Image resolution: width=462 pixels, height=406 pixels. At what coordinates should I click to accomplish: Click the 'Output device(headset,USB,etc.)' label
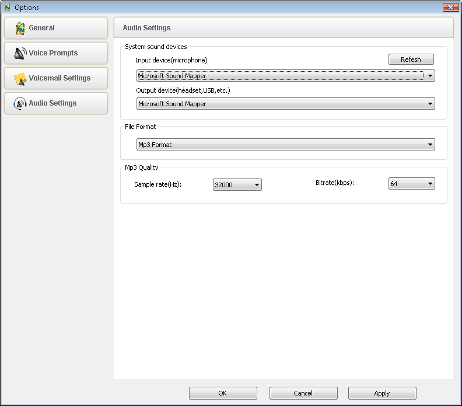click(x=183, y=90)
